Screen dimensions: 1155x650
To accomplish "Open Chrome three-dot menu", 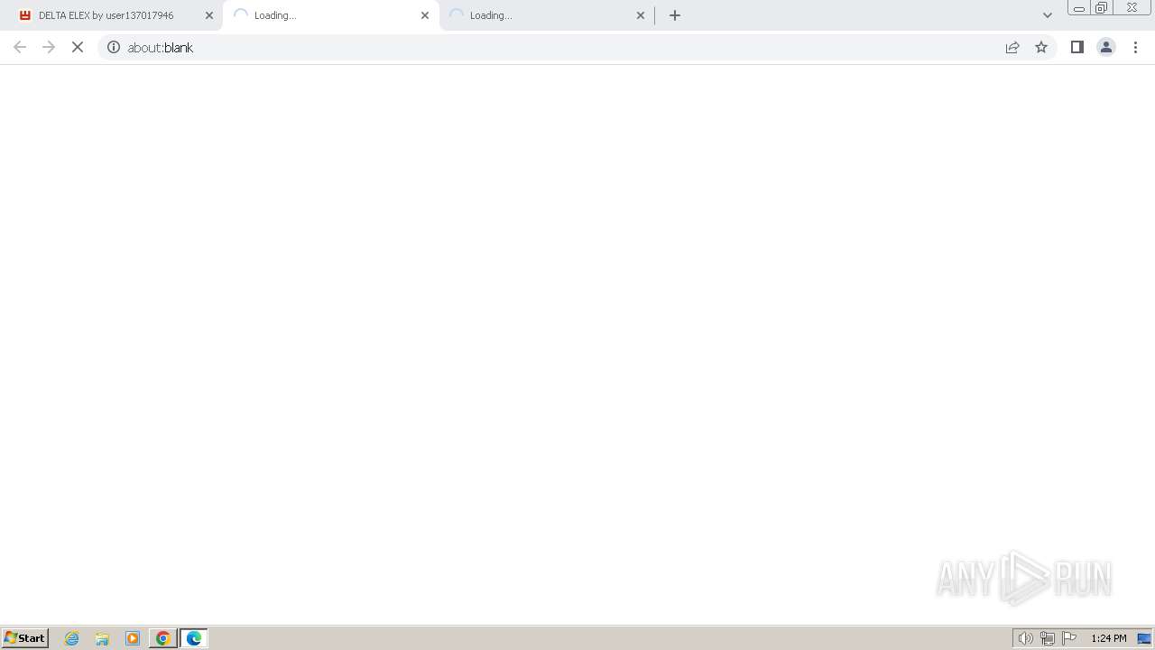I will coord(1135,47).
